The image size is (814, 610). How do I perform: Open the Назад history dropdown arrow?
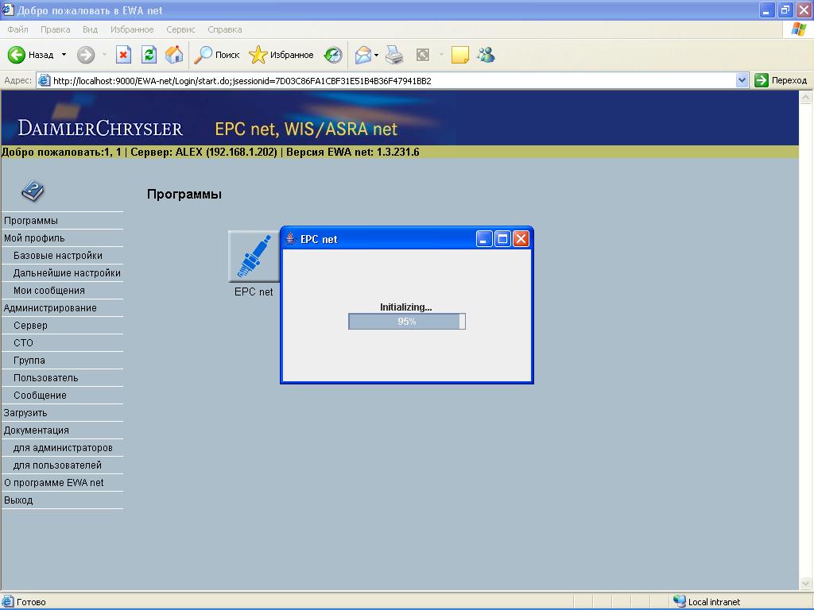[64, 55]
